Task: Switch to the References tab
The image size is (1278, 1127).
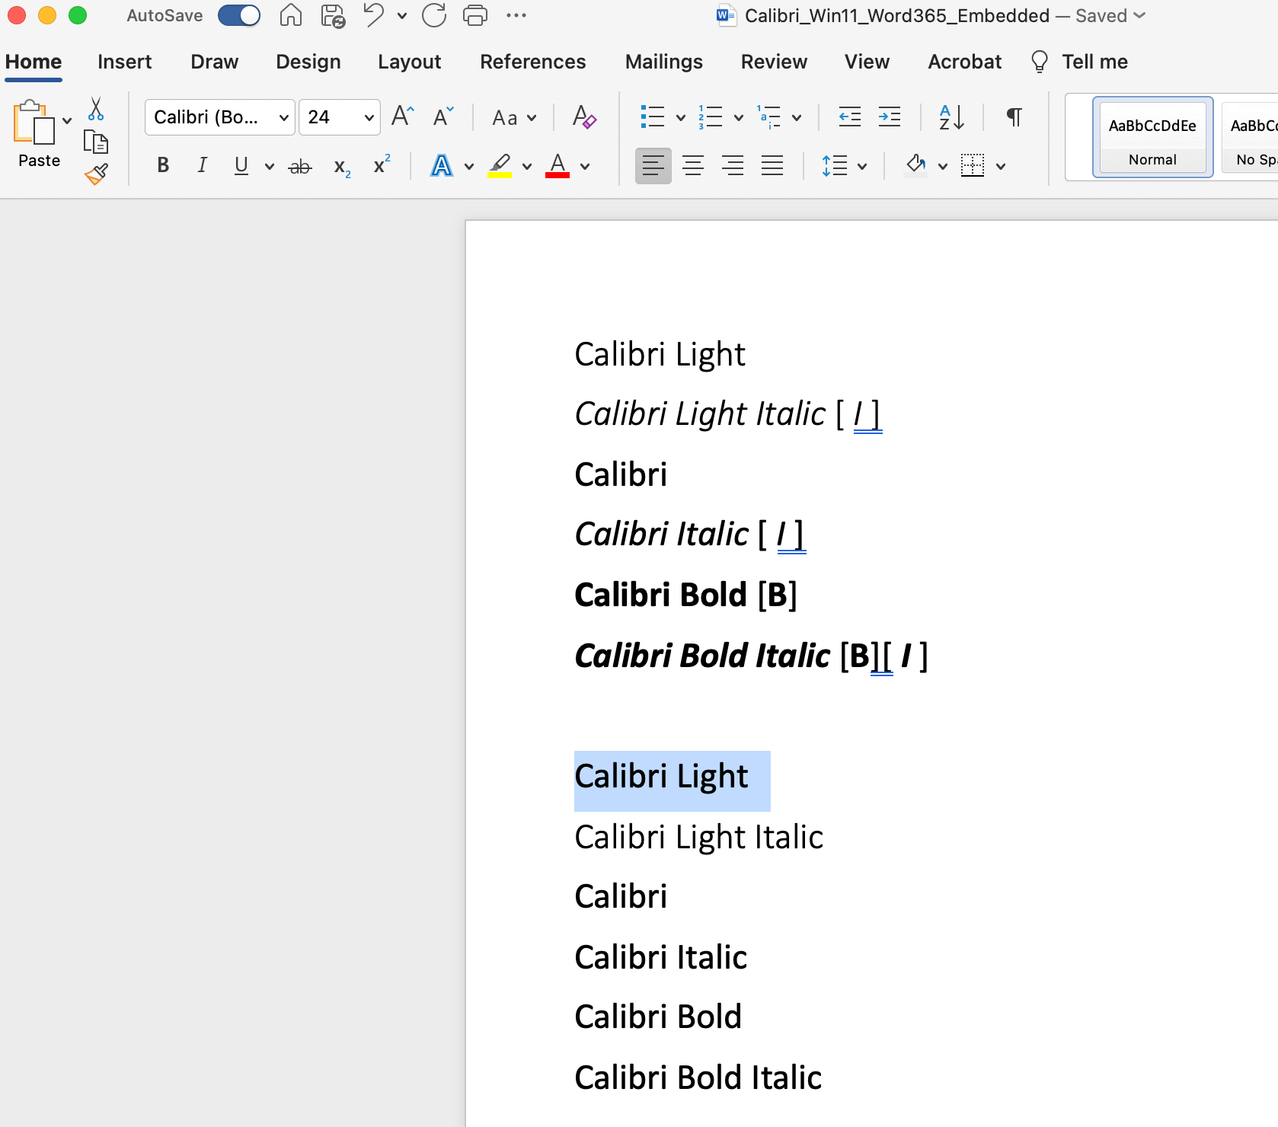Action: (532, 62)
